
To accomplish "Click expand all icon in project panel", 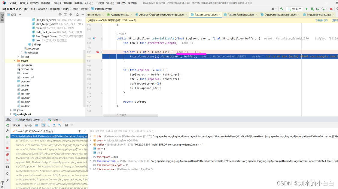I will (x=65, y=15).
